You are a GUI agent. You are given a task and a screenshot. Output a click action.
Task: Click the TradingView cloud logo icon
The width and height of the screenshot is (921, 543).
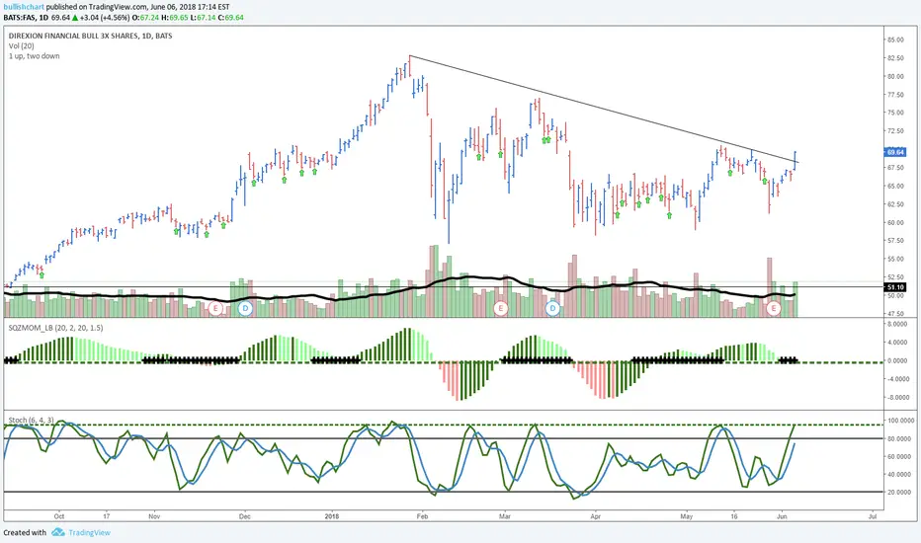[x=57, y=532]
